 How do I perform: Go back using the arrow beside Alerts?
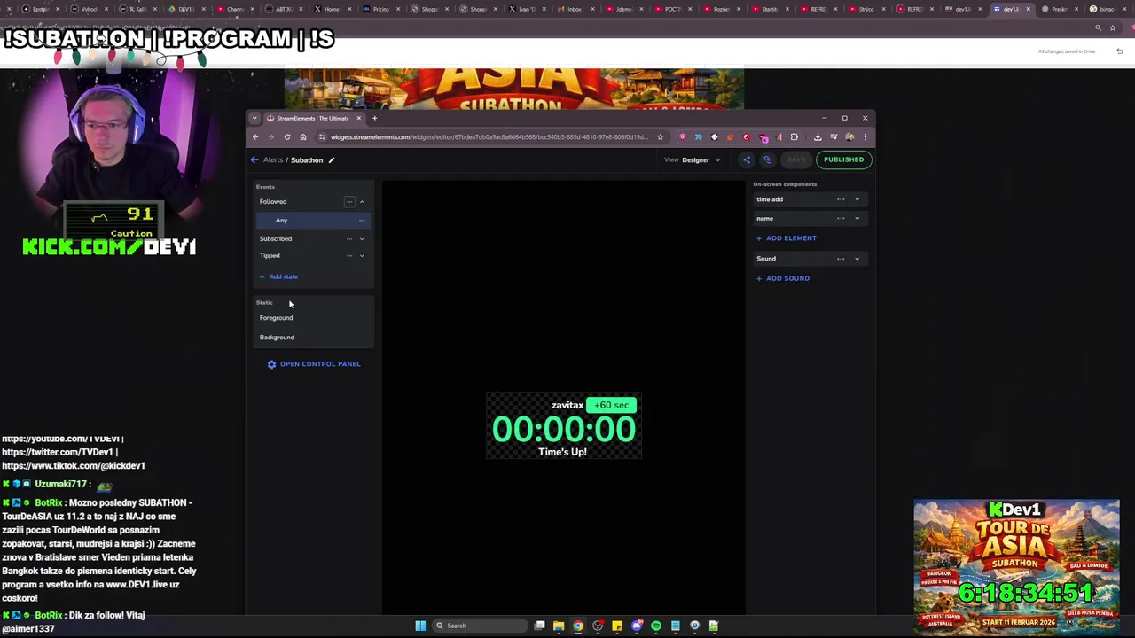pos(254,160)
